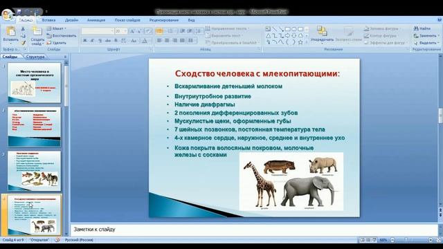Select the triangle shape in the gallery
Viewport: 443px width, 249px height.
[x=268, y=35]
